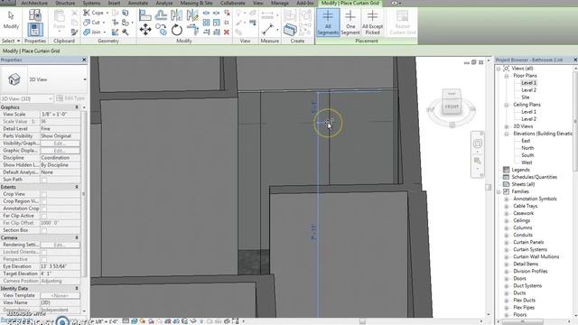Open the Manage ribbon tab
Screen dimensions: 578x325
pos(280,3)
